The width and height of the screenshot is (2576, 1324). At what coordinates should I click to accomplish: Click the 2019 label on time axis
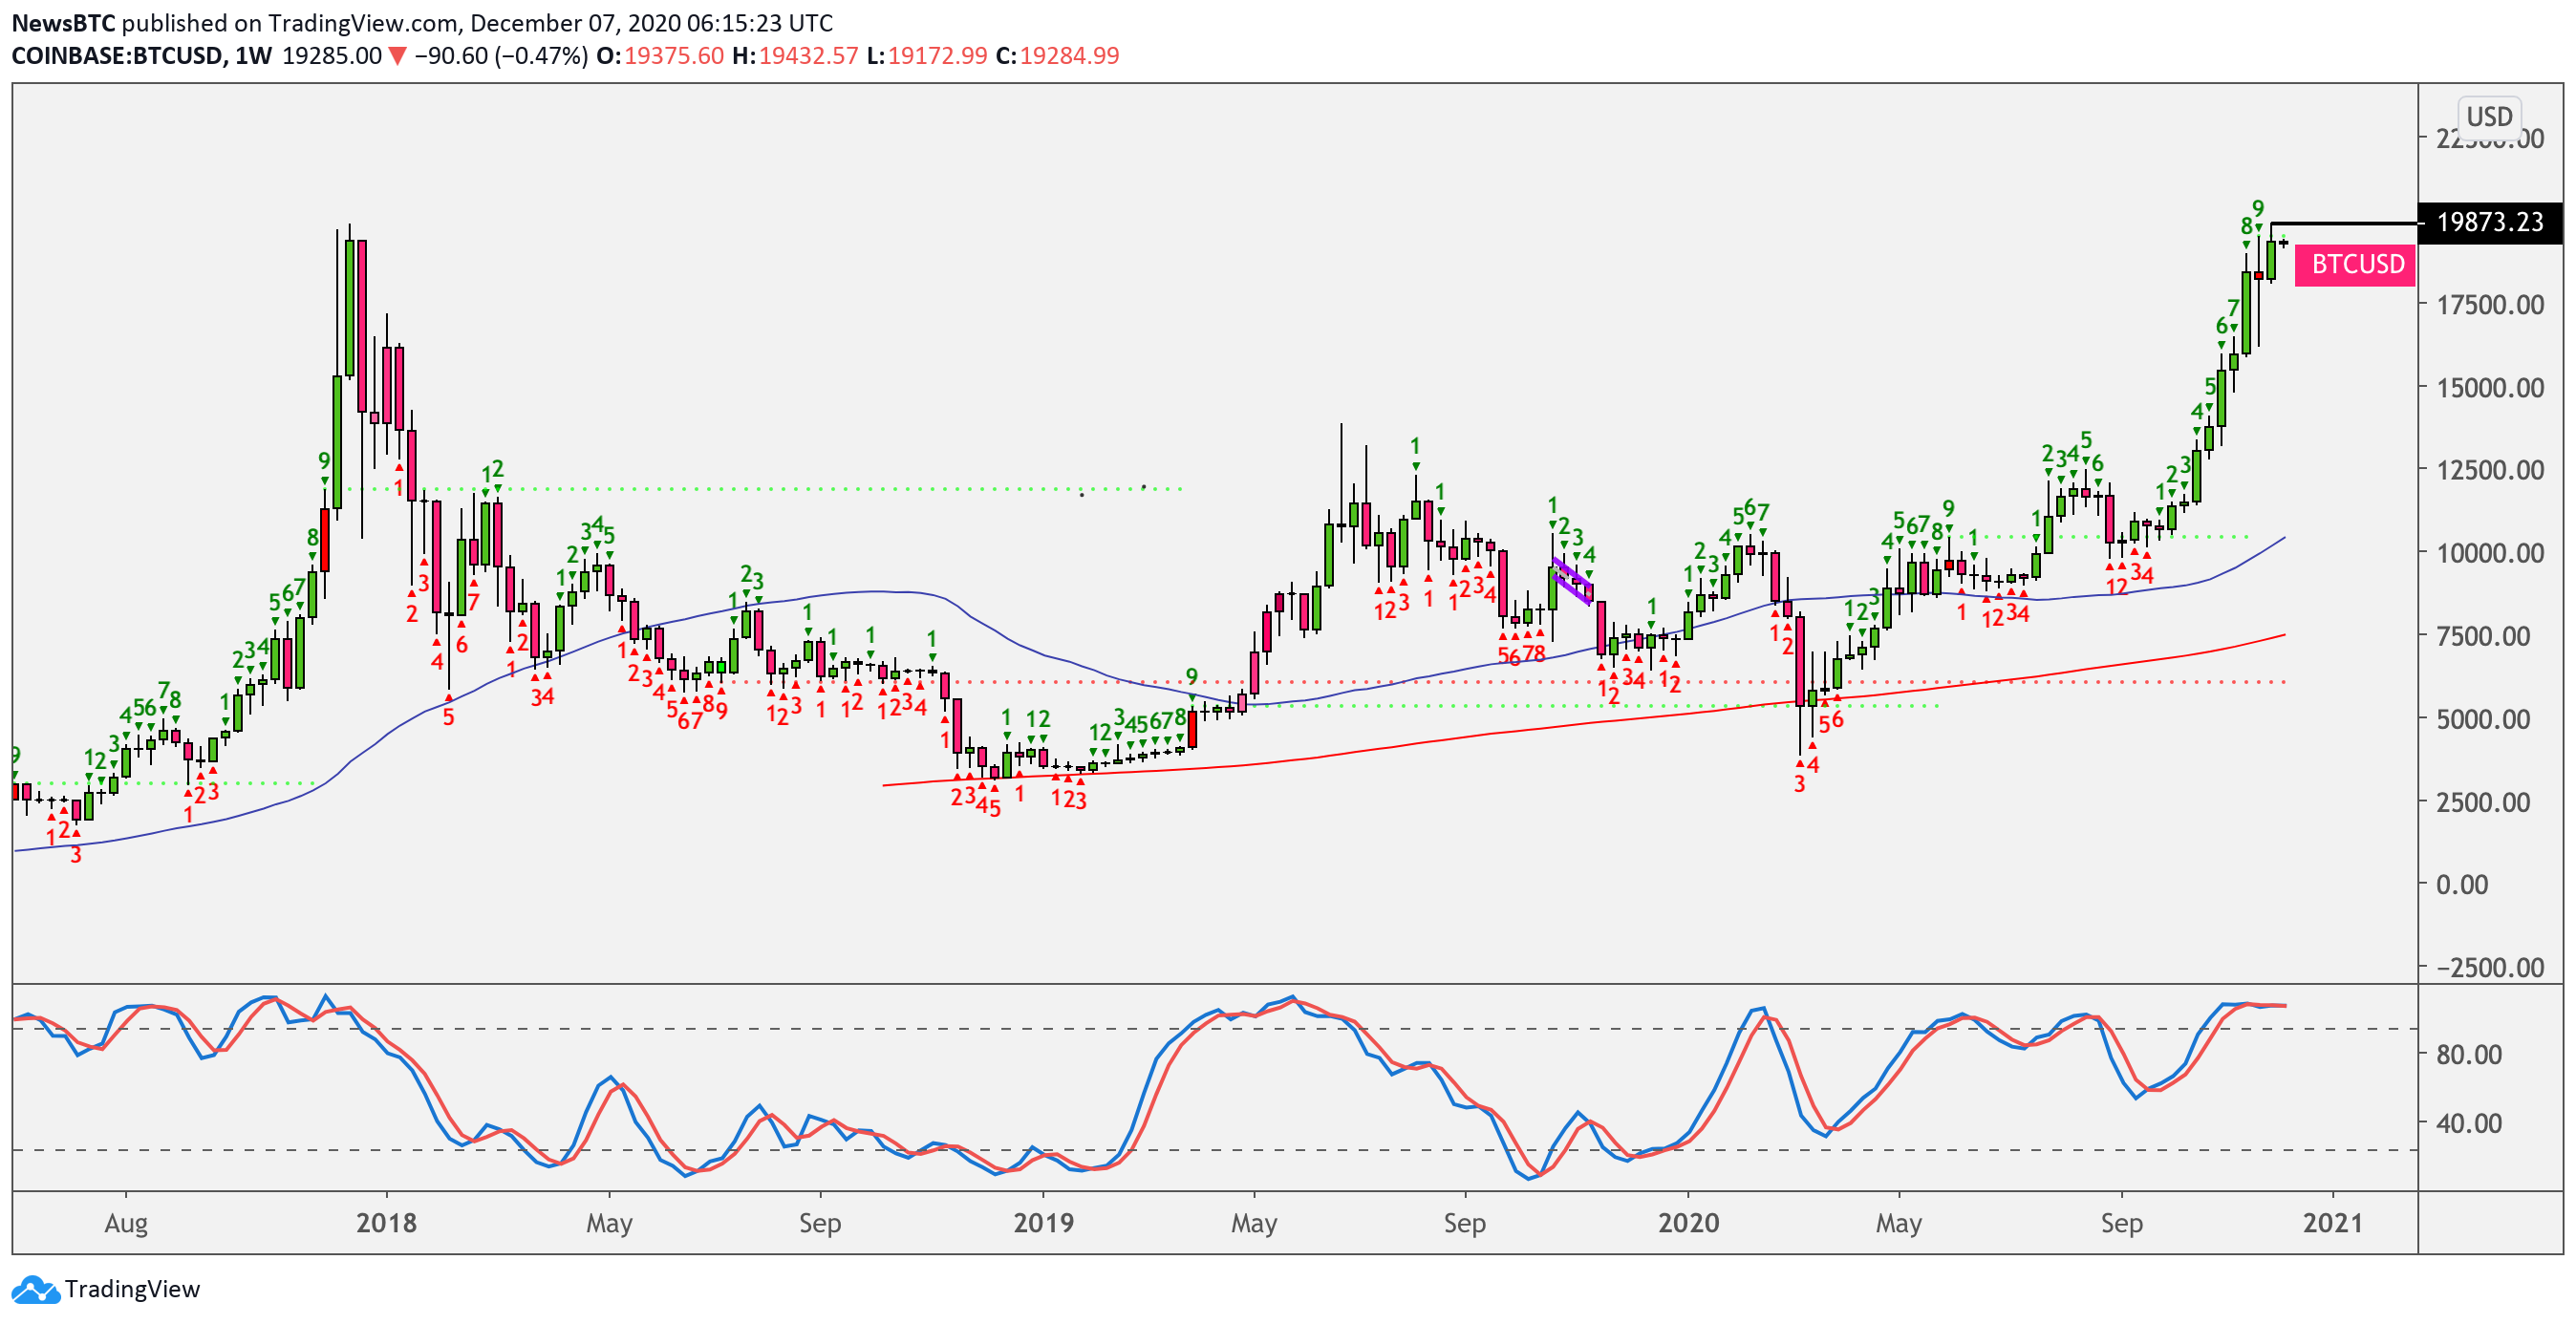1042,1222
